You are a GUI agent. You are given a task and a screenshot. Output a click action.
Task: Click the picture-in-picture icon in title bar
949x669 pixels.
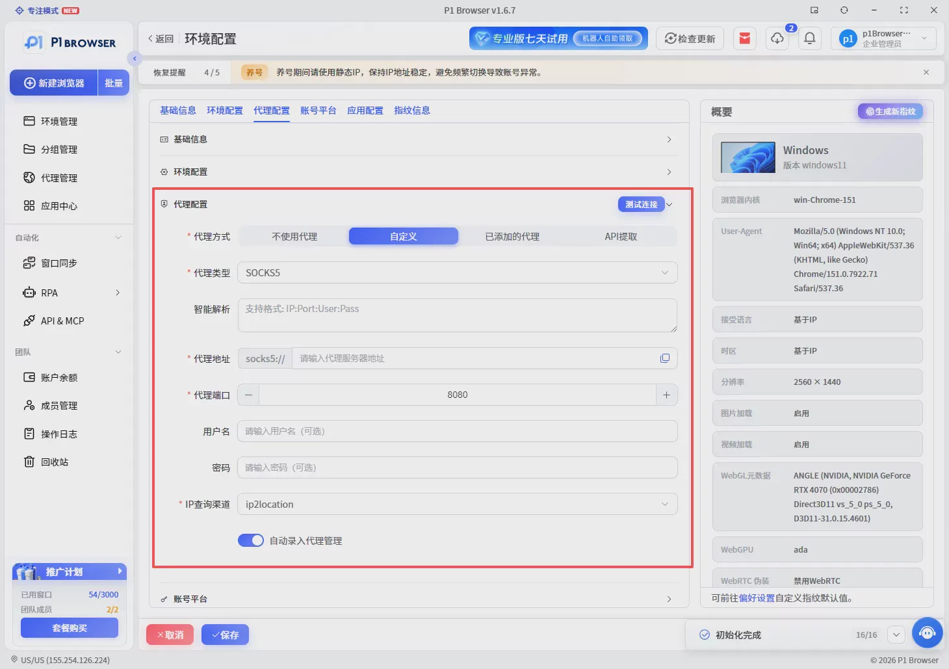click(814, 10)
